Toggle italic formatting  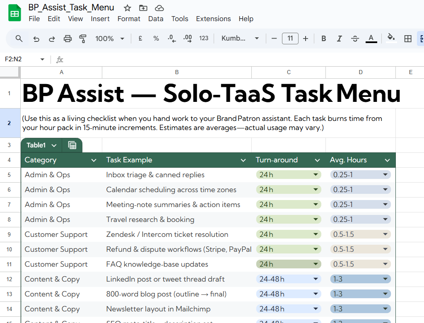(339, 39)
